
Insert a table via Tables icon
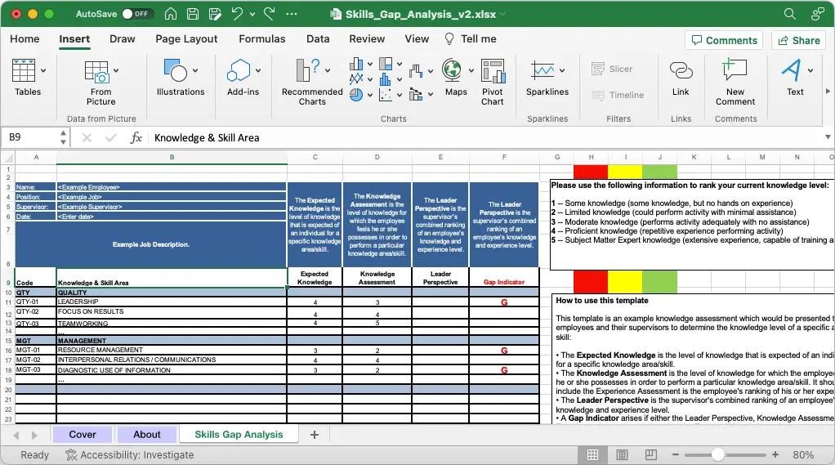(24, 71)
